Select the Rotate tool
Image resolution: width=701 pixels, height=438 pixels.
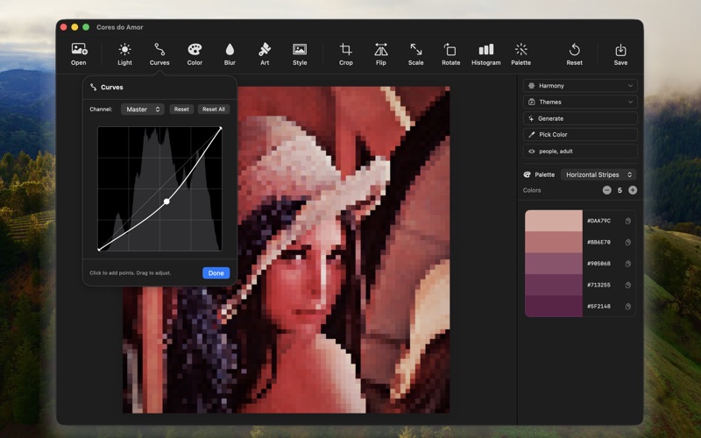click(450, 54)
